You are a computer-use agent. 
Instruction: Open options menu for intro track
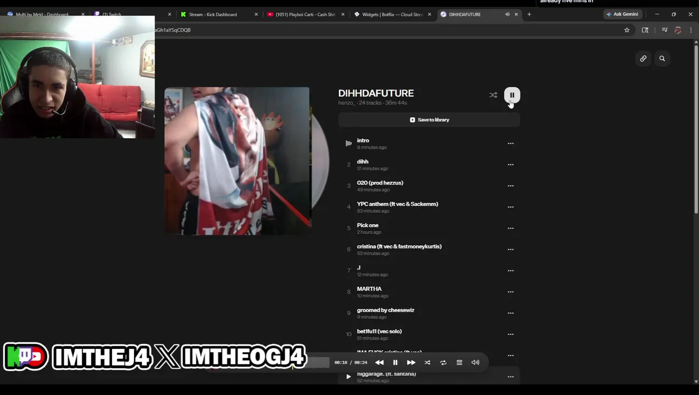[511, 143]
